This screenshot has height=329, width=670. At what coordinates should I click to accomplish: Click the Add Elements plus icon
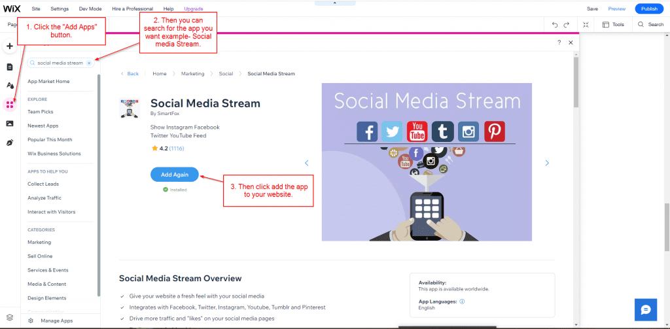coord(10,46)
